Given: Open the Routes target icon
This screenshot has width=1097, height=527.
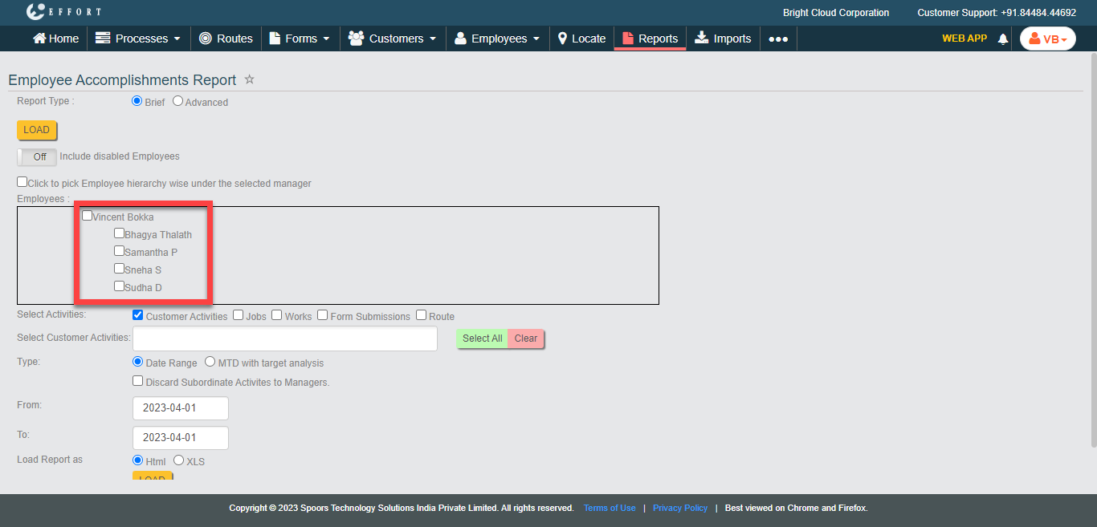Looking at the screenshot, I should pos(206,39).
